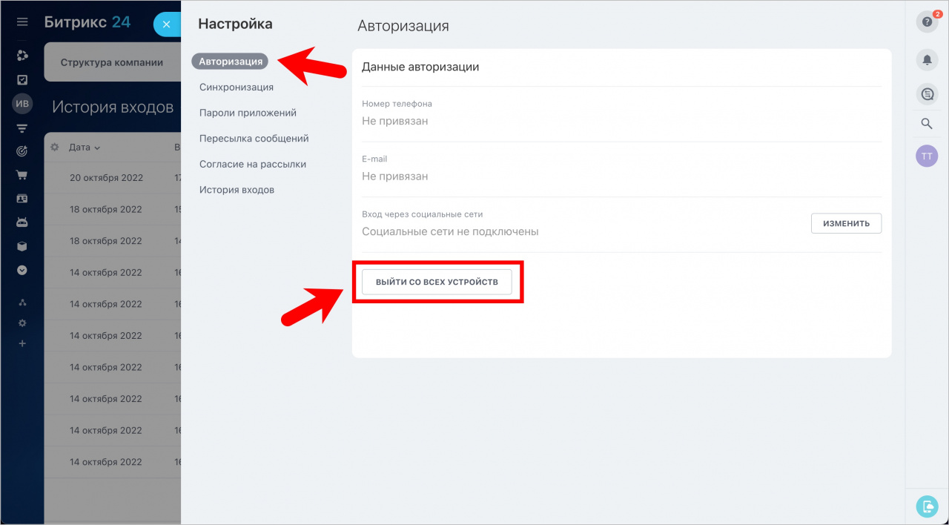
Task: Open the chat messages icon in right panel
Action: (927, 93)
